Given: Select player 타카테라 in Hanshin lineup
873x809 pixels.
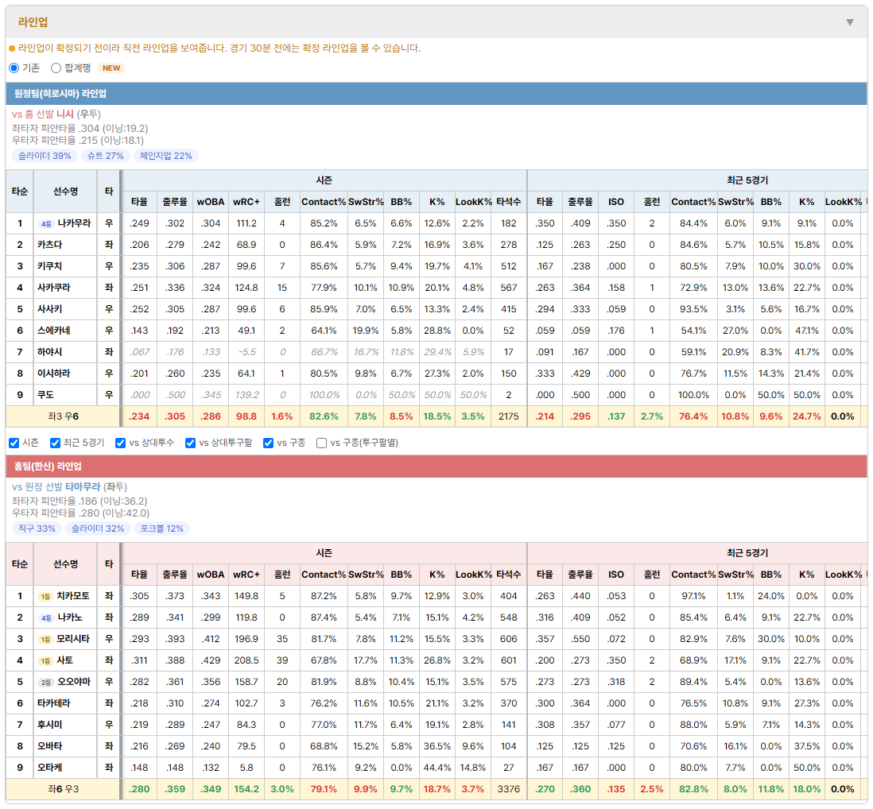Looking at the screenshot, I should tap(54, 703).
